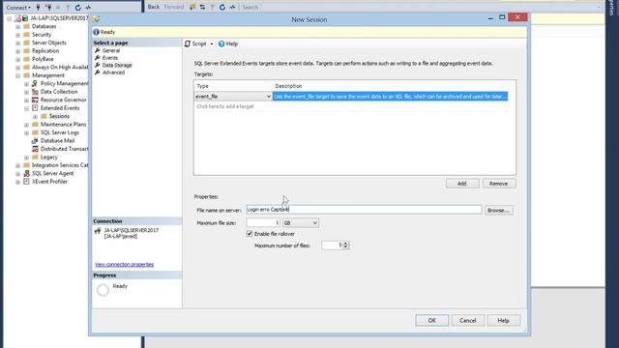Click the Security folder icon
Viewport: 619px width, 348px height.
[26, 35]
